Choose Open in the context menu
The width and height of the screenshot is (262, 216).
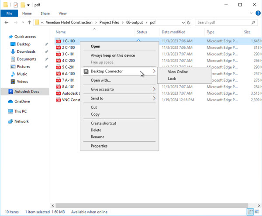pyautogui.click(x=95, y=46)
